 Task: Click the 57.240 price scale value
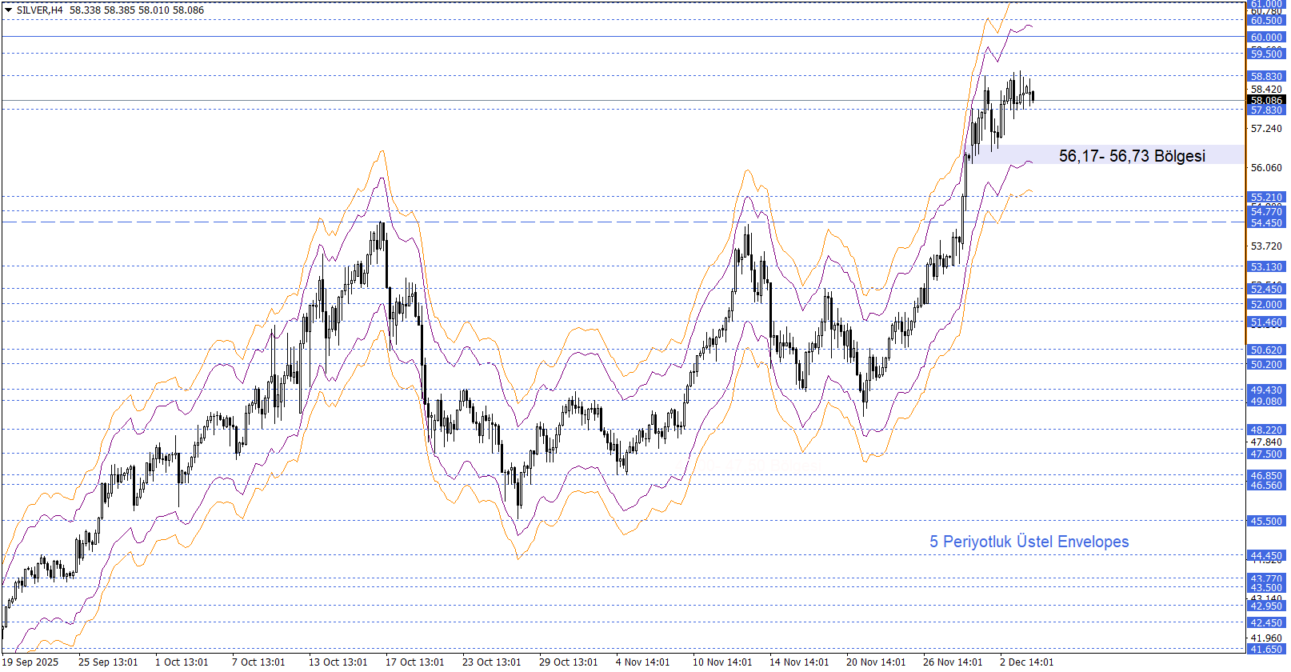point(1266,129)
